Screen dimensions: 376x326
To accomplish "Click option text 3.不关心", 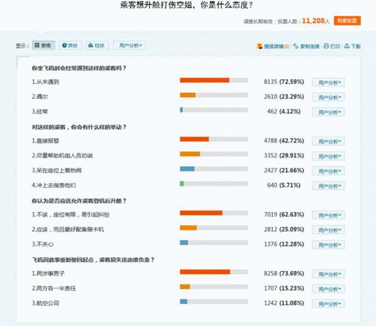I will tap(43, 244).
